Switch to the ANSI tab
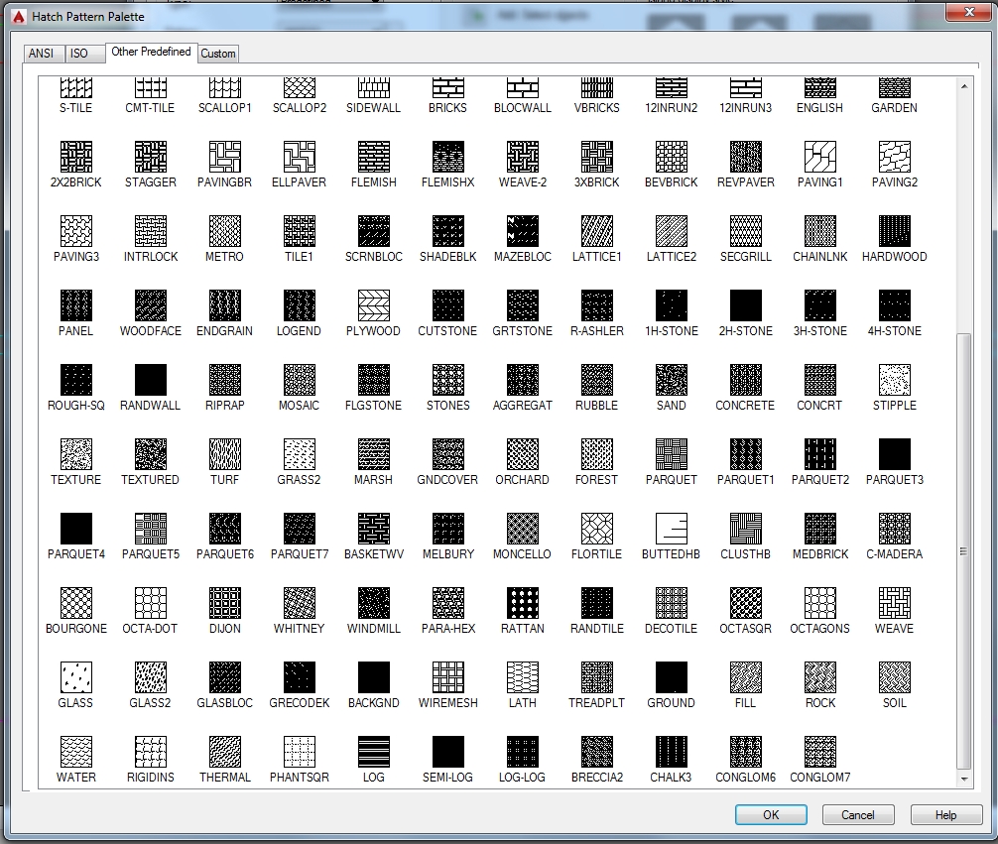 (x=42, y=54)
